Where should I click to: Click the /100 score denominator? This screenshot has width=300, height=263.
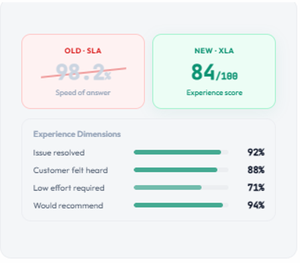click(227, 76)
